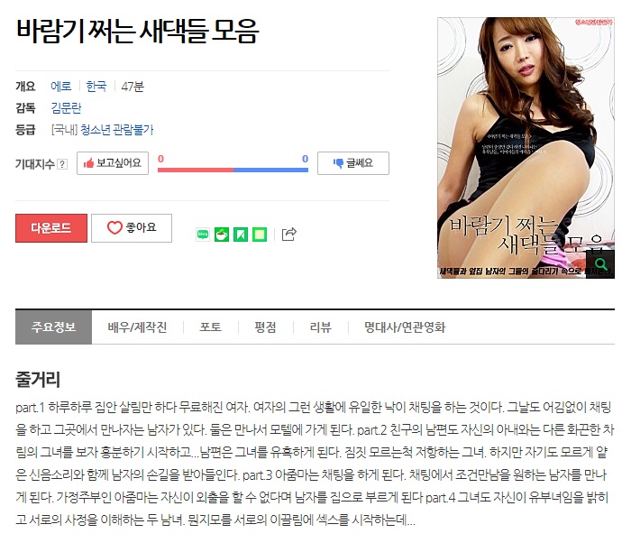Image resolution: width=622 pixels, height=543 pixels.
Task: Share to Naver Cafe cup icon
Action: pos(222,235)
